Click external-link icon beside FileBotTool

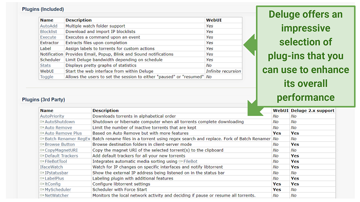[x=42, y=161]
